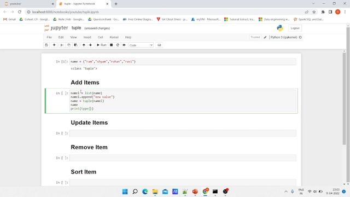Screen dimensions: 350x197
Task: Restart the kernel with circular arrow icon
Action: (x=118, y=45)
